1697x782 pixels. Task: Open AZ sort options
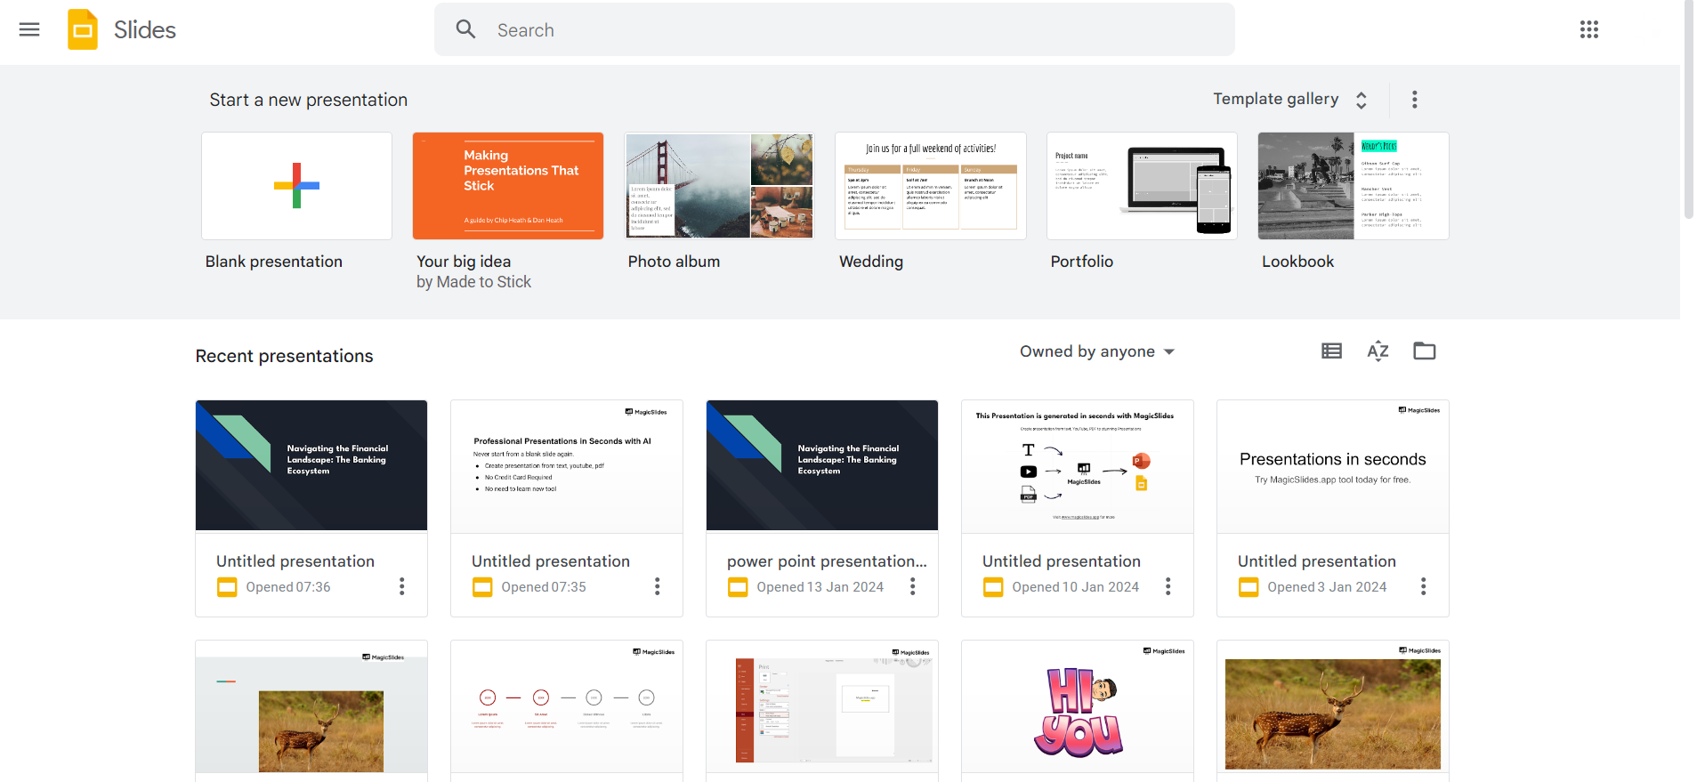(1378, 351)
